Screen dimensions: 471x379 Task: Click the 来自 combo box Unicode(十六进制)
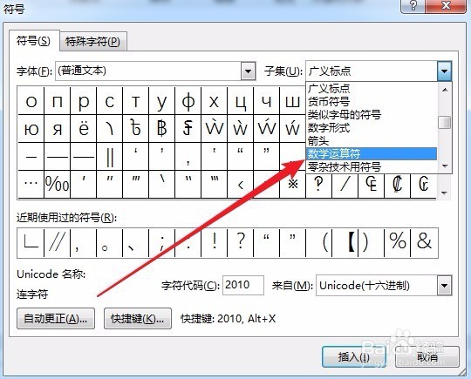(x=384, y=286)
